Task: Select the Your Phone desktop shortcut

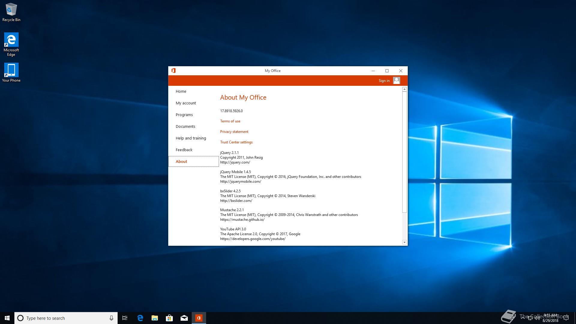Action: click(11, 73)
